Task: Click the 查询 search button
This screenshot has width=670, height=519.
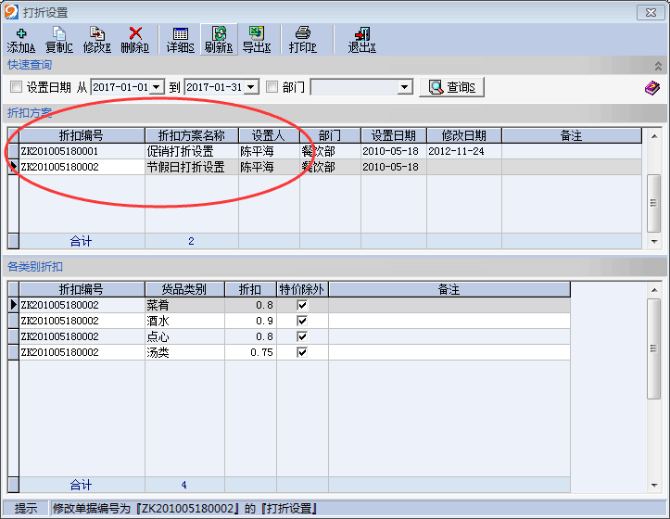Action: click(451, 87)
